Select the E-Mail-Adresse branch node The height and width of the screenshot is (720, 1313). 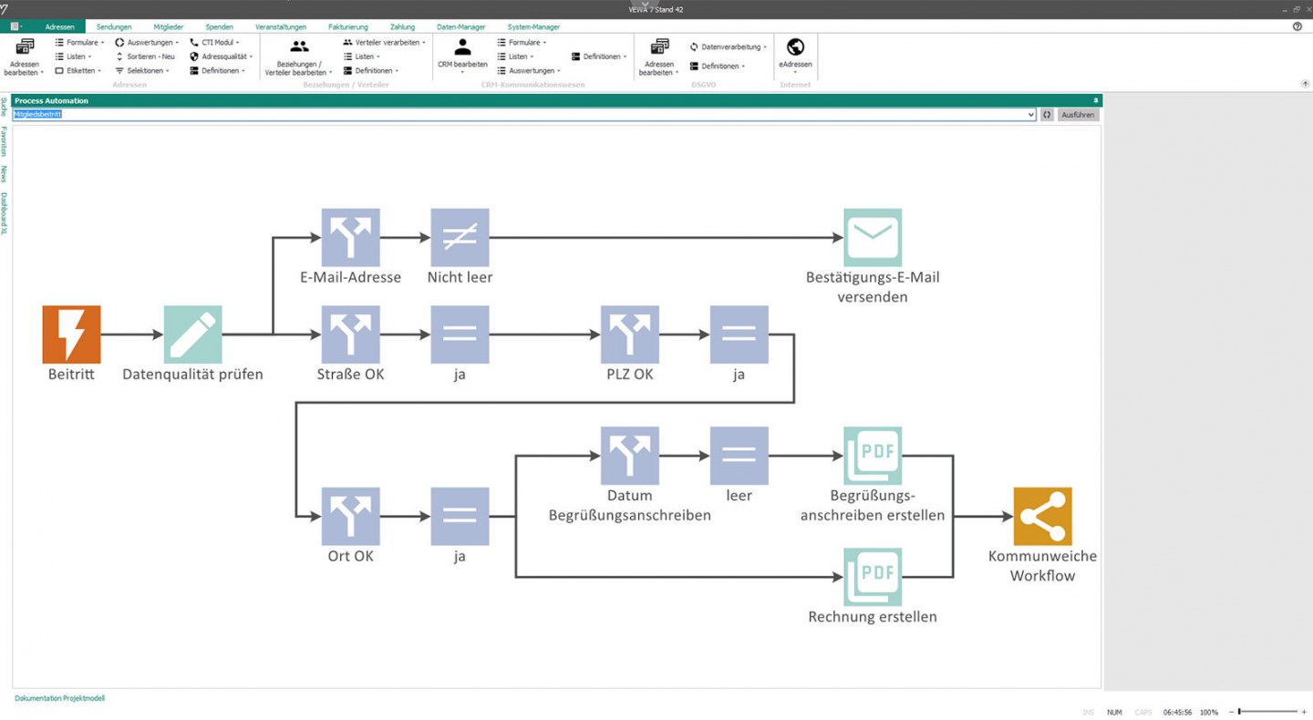(x=350, y=238)
